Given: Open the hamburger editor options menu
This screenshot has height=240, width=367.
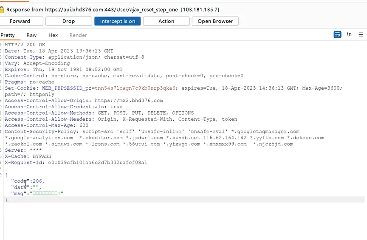Looking at the screenshot, I should (x=361, y=35).
